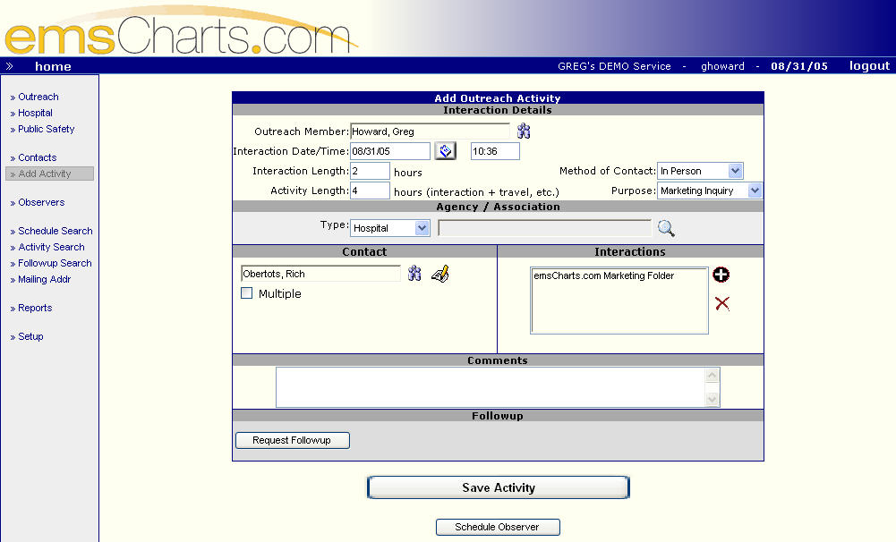Screen dimensions: 896x542
Task: Open Schedule Search in the sidebar
Action: [55, 231]
